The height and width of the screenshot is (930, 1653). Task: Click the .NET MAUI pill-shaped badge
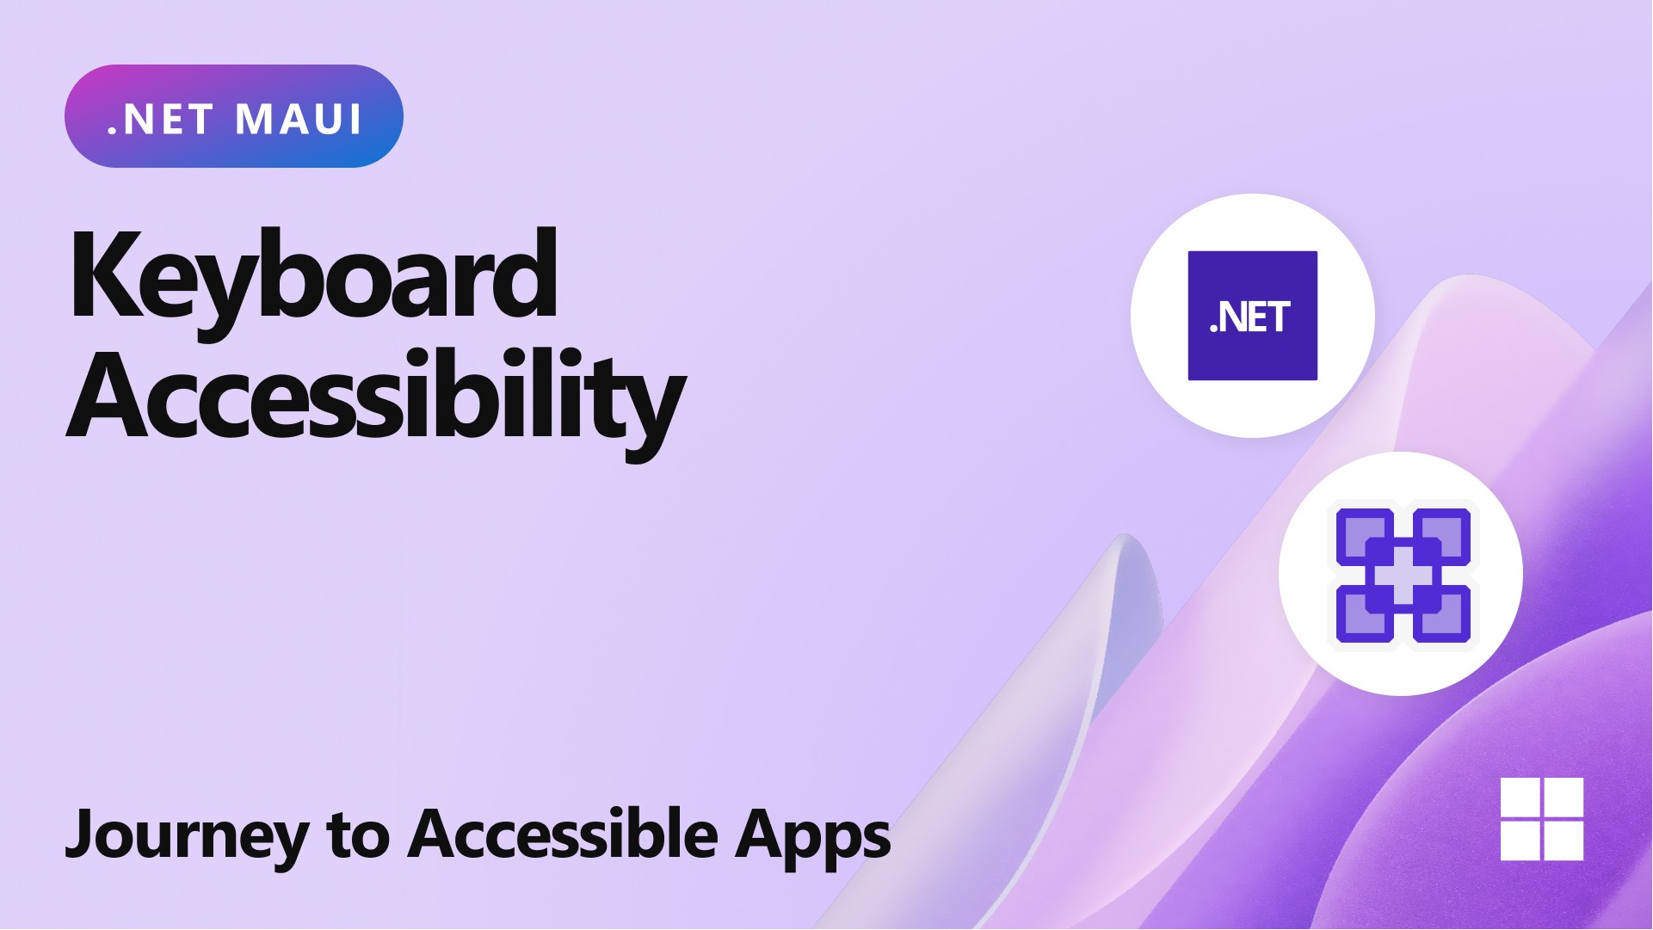[232, 116]
